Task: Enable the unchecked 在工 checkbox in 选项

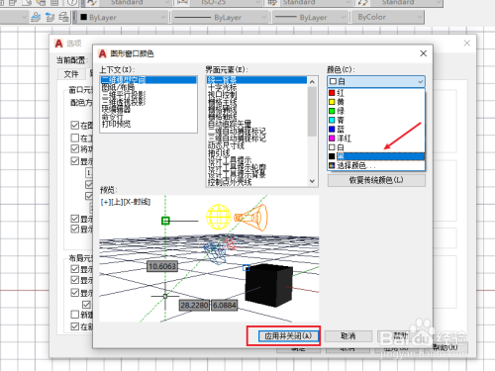Action: pyautogui.click(x=75, y=138)
